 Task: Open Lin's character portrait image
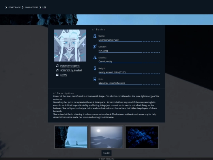70,45
